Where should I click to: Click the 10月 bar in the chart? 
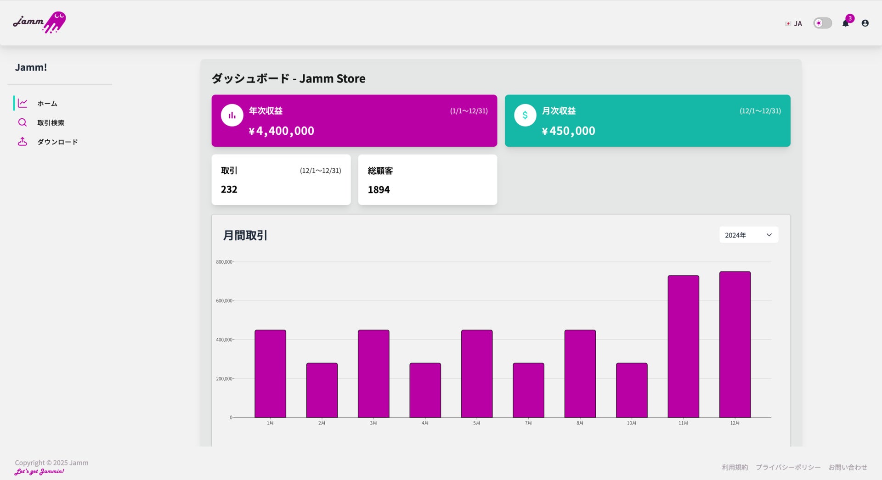click(632, 390)
